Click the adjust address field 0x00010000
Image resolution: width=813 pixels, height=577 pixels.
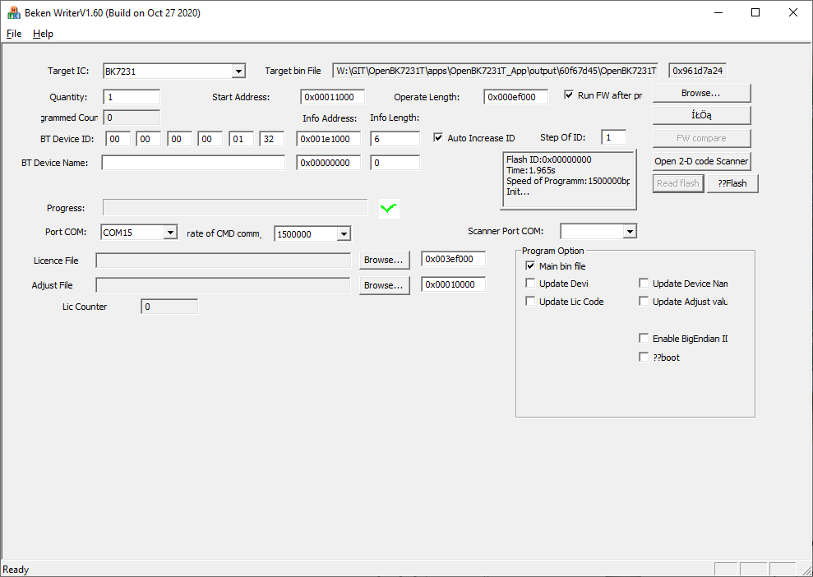pos(454,284)
